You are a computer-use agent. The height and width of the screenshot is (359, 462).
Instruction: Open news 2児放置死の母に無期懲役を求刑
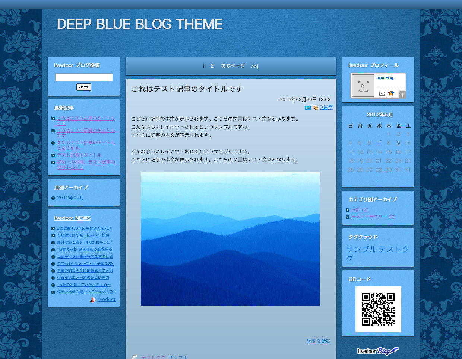(x=84, y=228)
